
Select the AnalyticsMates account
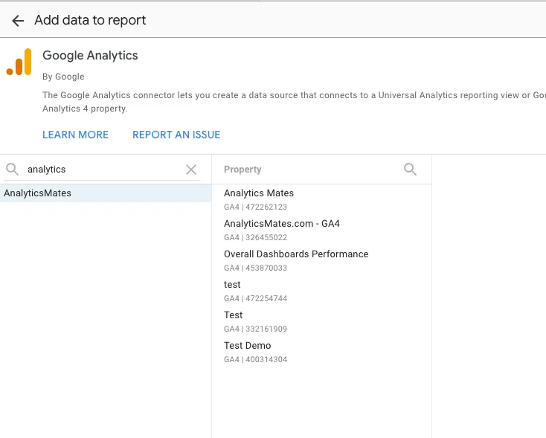coord(106,193)
